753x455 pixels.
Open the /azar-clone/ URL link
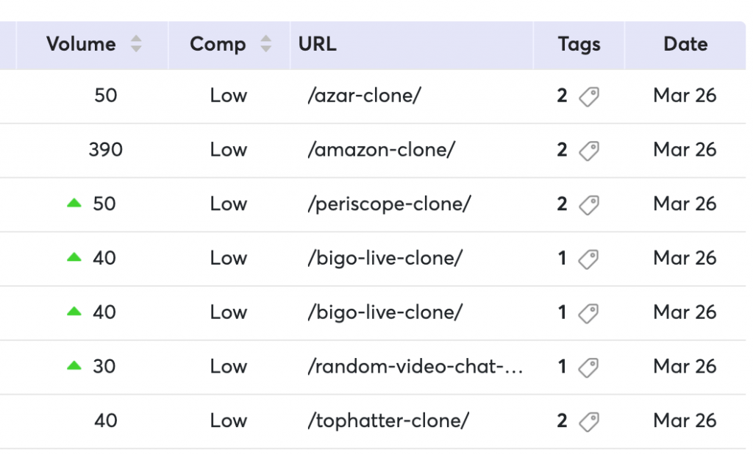pyautogui.click(x=365, y=96)
